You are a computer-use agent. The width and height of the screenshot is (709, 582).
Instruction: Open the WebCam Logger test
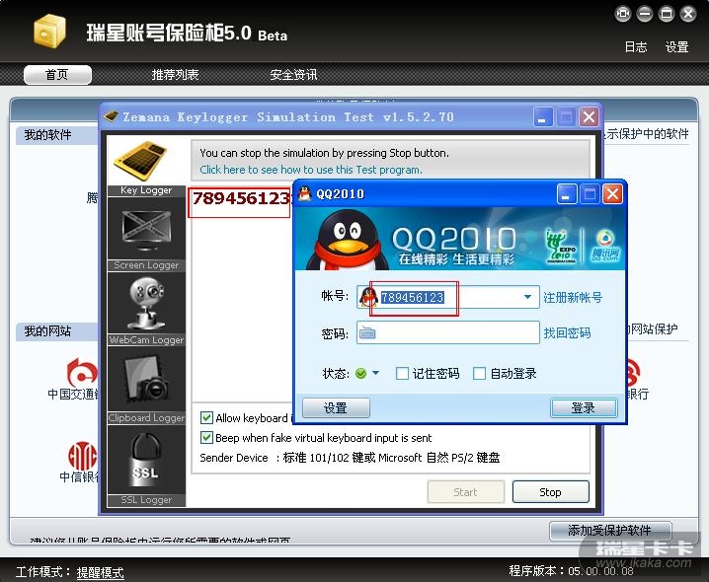[x=146, y=303]
